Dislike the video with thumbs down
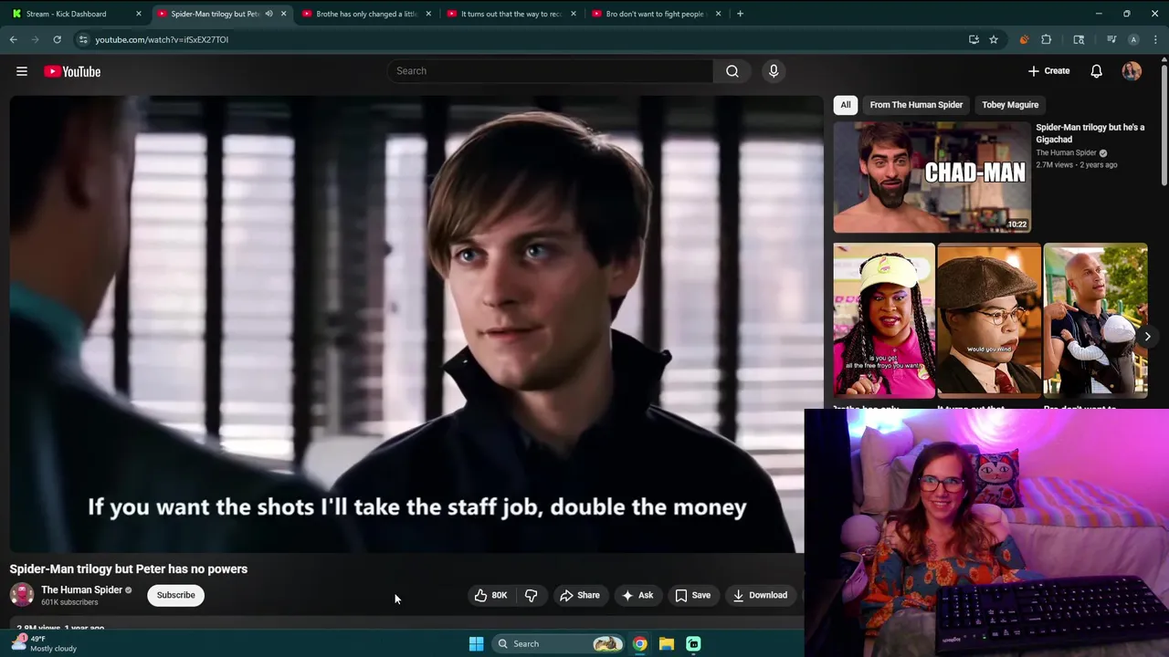 point(532,595)
